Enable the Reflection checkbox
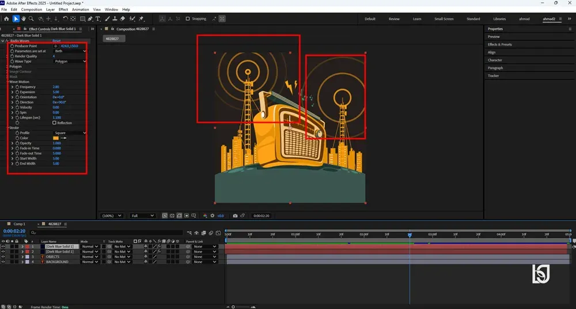This screenshot has height=309, width=576. [x=54, y=123]
